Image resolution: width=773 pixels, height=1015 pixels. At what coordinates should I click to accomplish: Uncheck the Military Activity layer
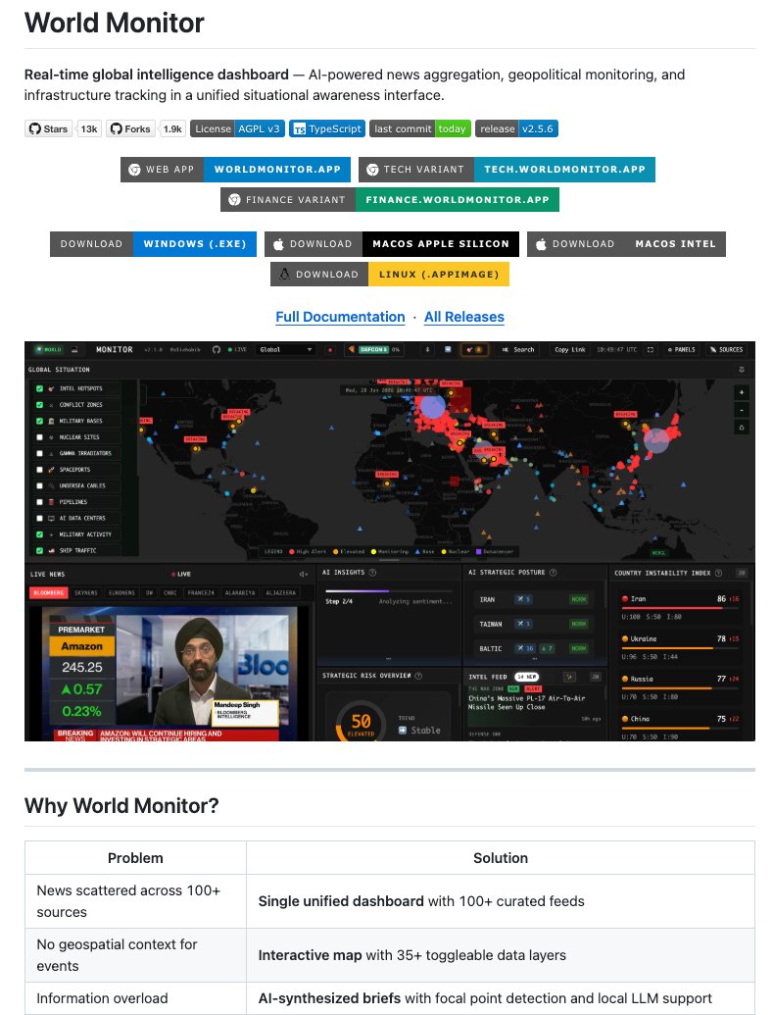pos(39,534)
